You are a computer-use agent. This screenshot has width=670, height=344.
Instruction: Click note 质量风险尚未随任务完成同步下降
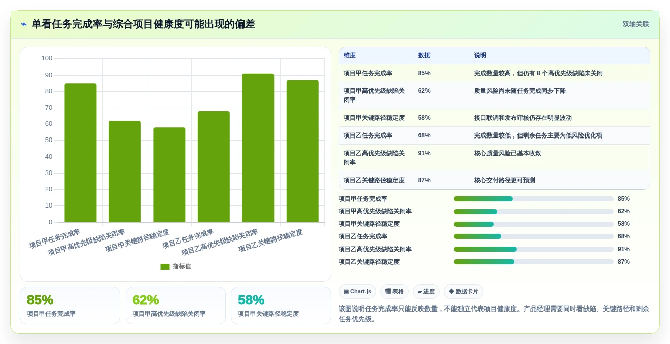[x=520, y=91]
